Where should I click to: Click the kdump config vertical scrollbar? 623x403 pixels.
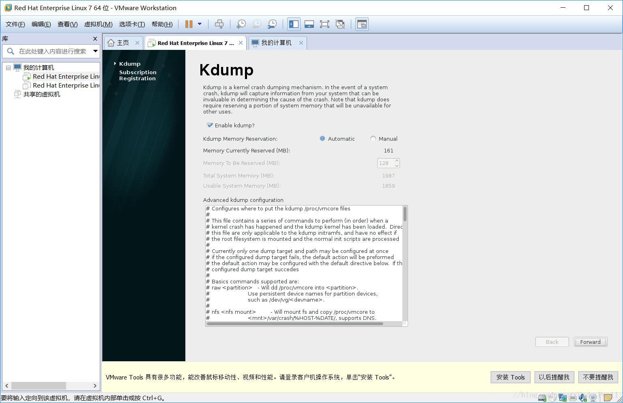(405, 214)
